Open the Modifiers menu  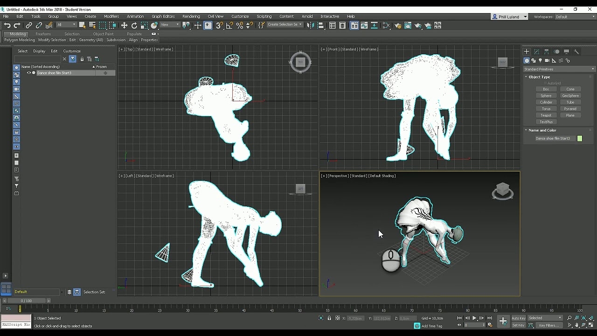coord(111,16)
